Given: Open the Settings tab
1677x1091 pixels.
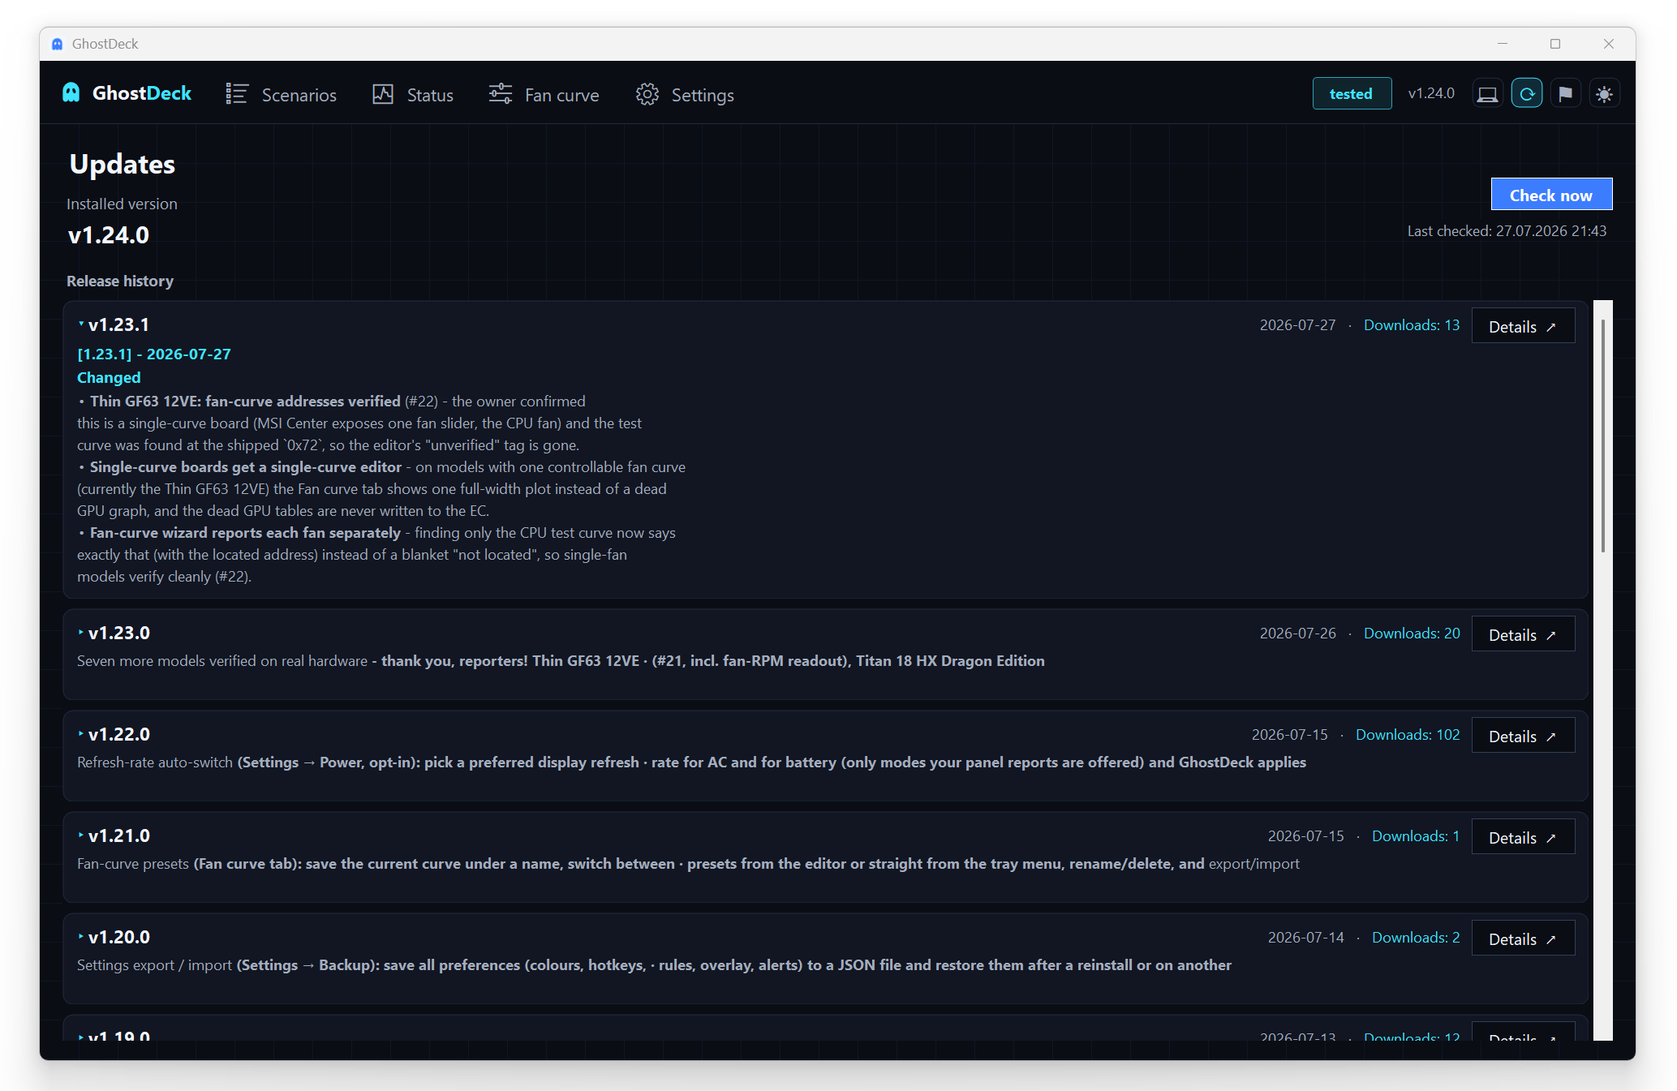Looking at the screenshot, I should (685, 95).
